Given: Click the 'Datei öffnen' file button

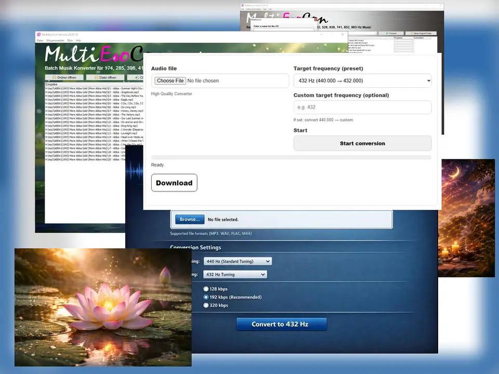Looking at the screenshot, I should coord(106,77).
